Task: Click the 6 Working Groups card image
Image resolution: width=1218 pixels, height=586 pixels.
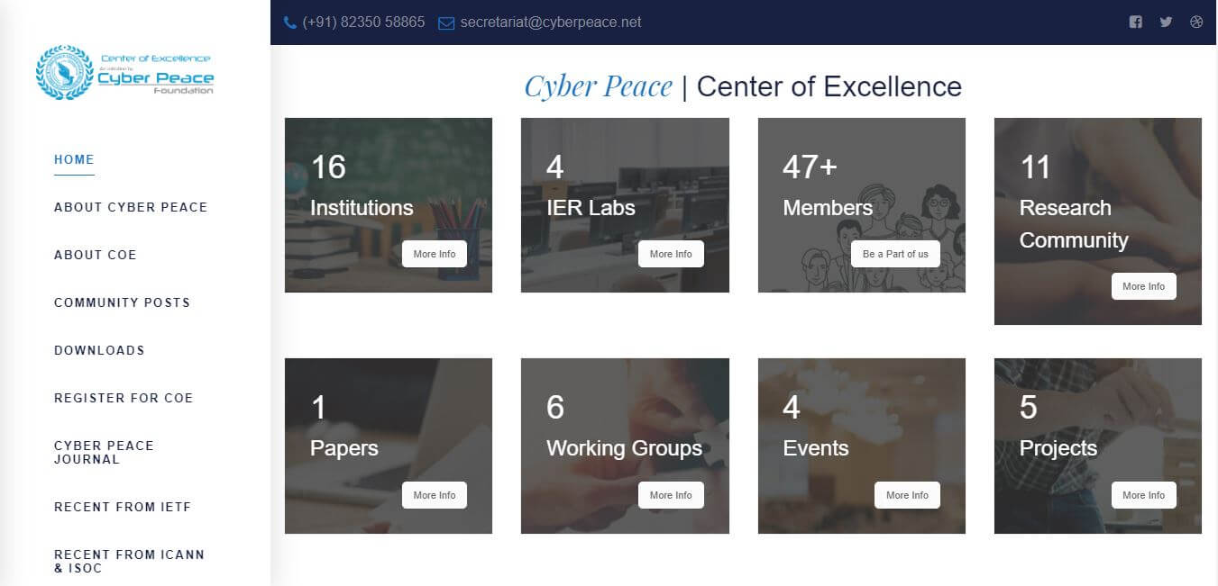Action: point(625,446)
